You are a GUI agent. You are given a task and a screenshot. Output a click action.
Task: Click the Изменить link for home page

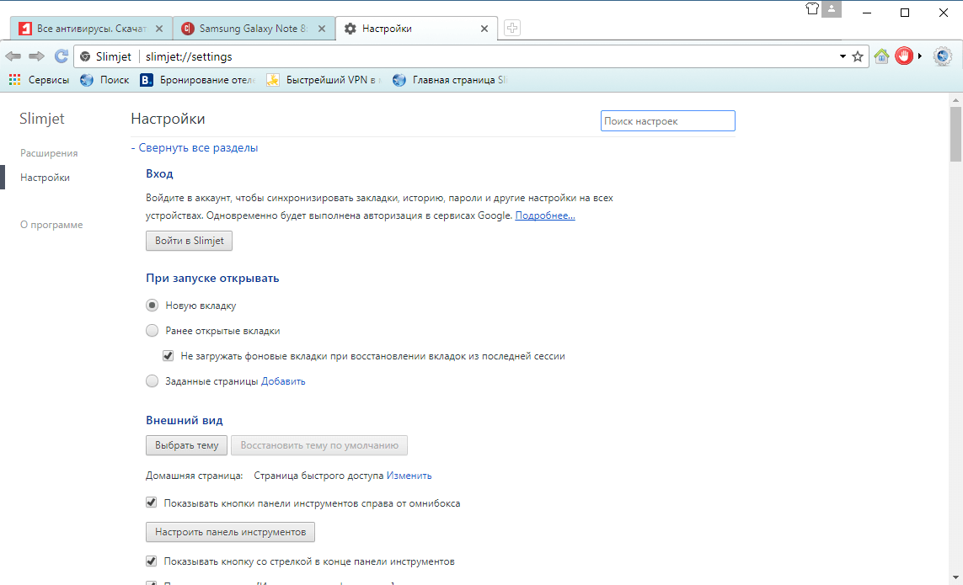tap(409, 476)
